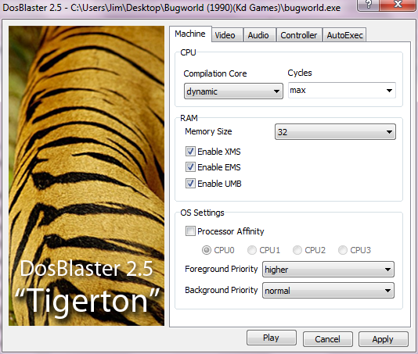Open the Cycles combo box arrow
The height and width of the screenshot is (354, 418).
click(389, 91)
